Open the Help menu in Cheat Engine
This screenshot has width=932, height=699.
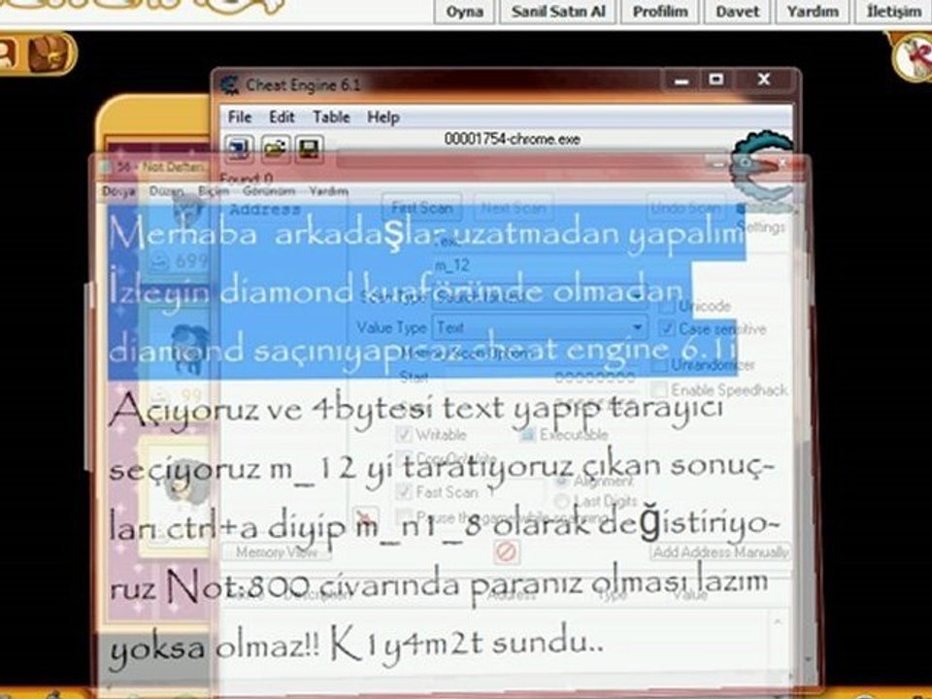(x=383, y=116)
